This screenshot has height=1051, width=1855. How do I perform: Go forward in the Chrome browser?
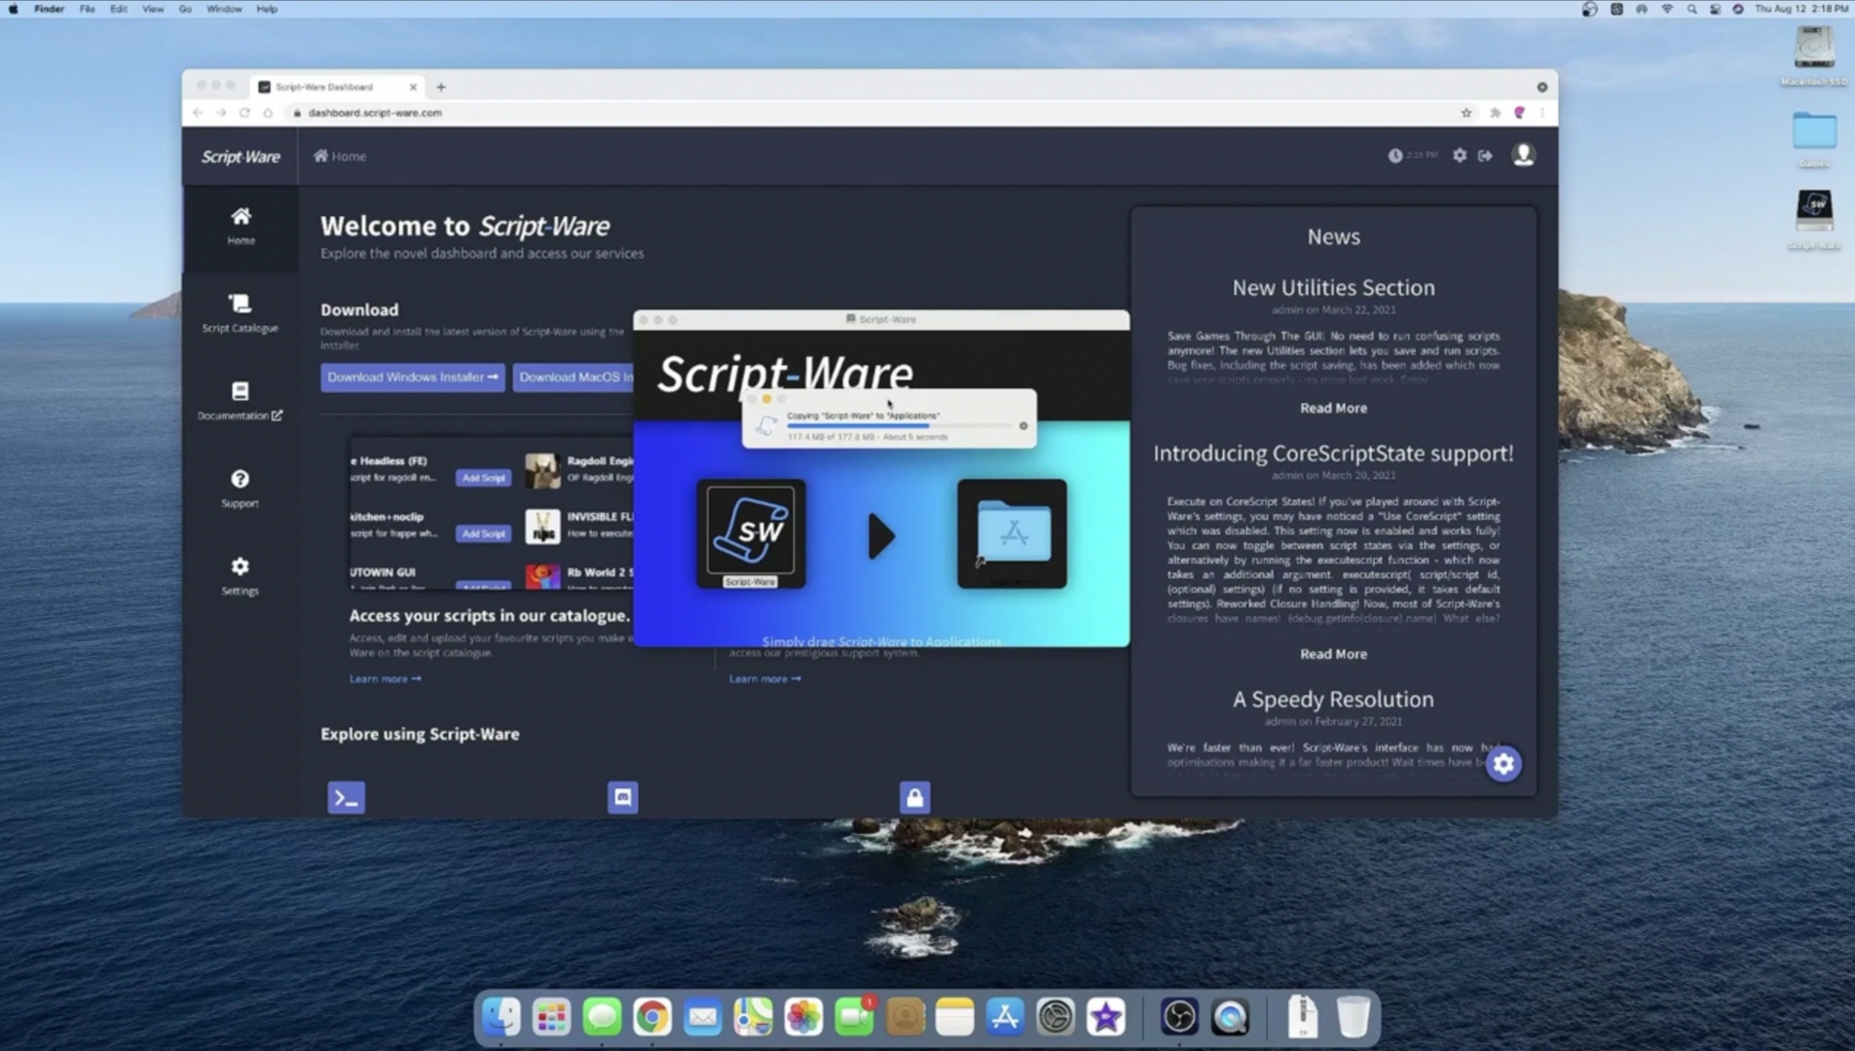tap(221, 113)
